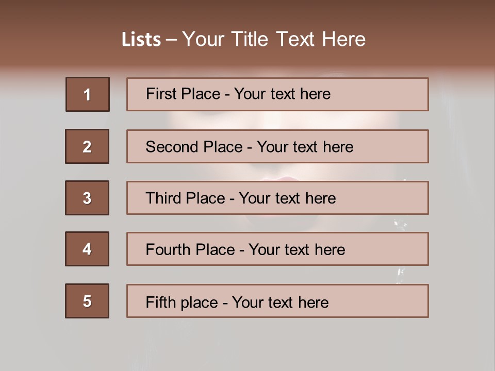This screenshot has width=495, height=371.
Task: Click the bold word "Lists" in the title
Action: 141,40
